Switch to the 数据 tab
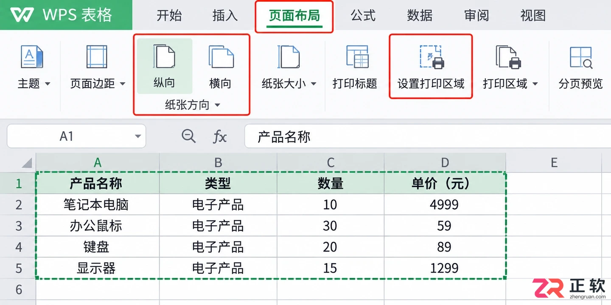The width and height of the screenshot is (611, 305). click(x=420, y=15)
